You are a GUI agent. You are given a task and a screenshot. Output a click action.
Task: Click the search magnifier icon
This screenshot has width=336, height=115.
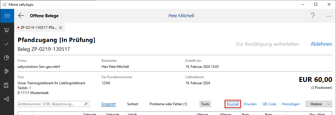click(86, 104)
